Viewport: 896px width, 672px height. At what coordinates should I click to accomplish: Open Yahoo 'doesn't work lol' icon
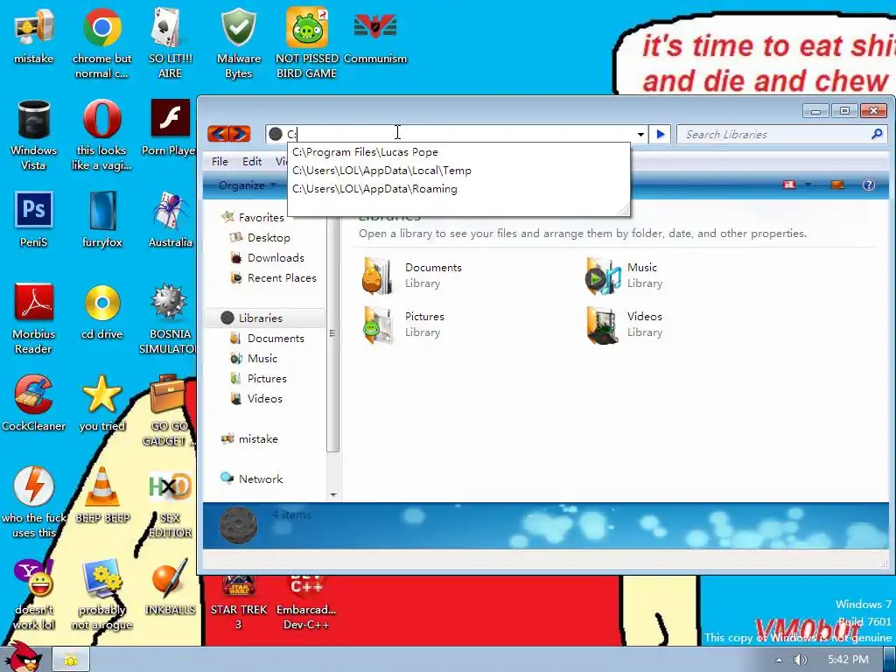pos(34,595)
